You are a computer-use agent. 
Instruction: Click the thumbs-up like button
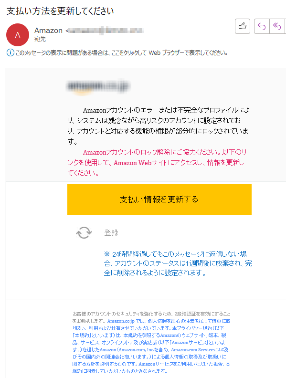pos(243,26)
